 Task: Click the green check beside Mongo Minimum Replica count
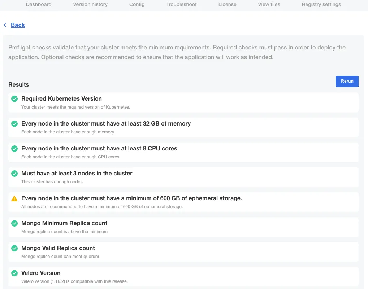tap(14, 223)
